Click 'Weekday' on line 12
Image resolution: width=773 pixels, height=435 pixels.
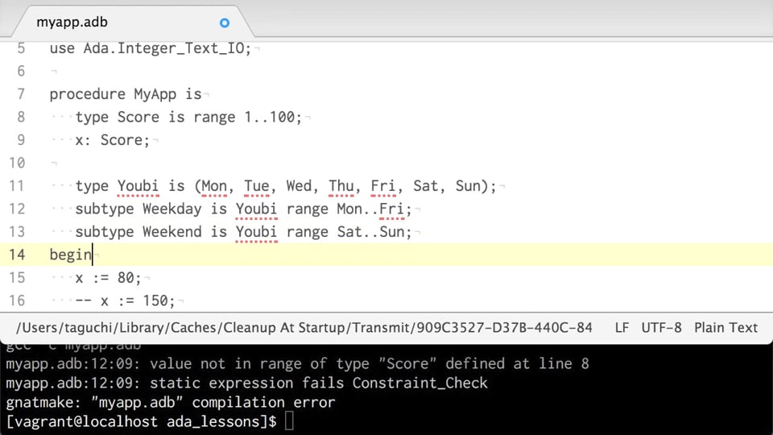coord(172,209)
